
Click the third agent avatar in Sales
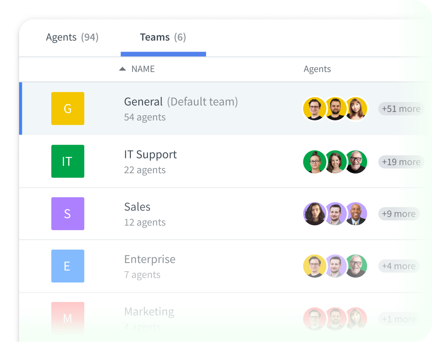coord(356,214)
